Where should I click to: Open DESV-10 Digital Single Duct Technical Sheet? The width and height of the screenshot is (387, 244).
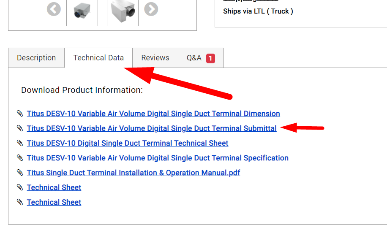pyautogui.click(x=127, y=143)
